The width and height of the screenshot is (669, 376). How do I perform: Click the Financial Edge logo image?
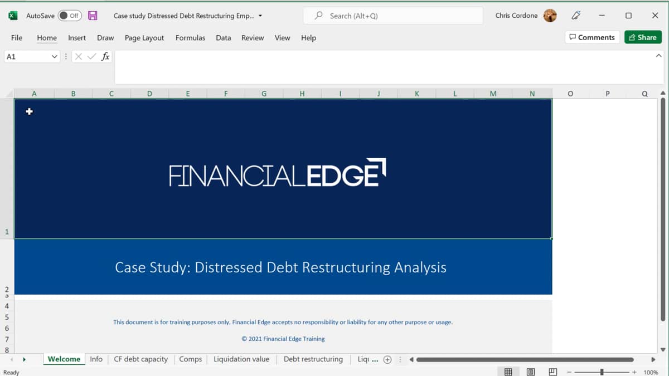(278, 173)
